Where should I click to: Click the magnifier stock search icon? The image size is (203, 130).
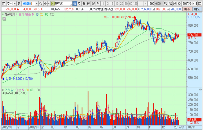tap(40, 4)
